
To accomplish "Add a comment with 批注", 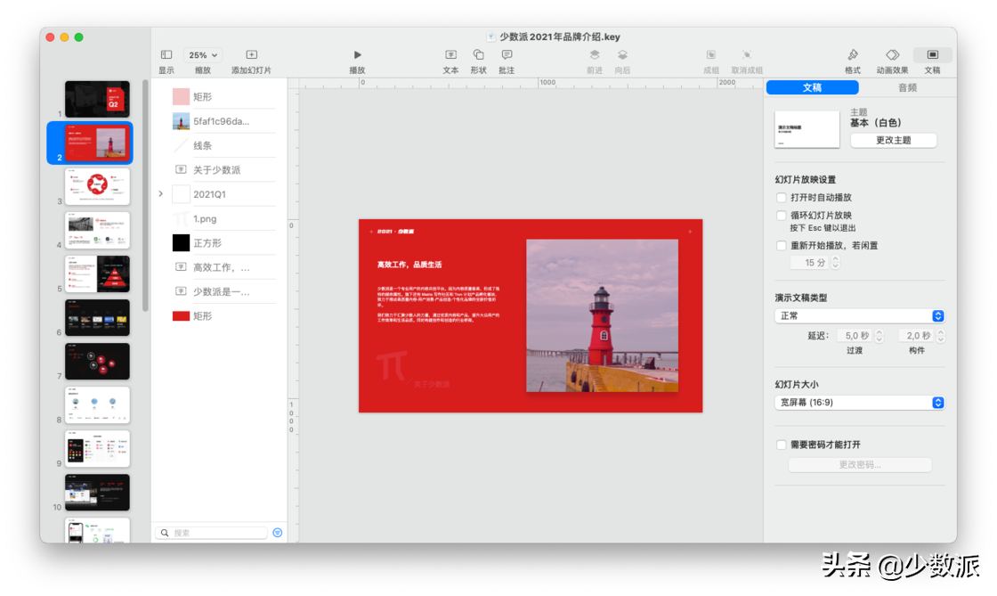I will pyautogui.click(x=507, y=54).
